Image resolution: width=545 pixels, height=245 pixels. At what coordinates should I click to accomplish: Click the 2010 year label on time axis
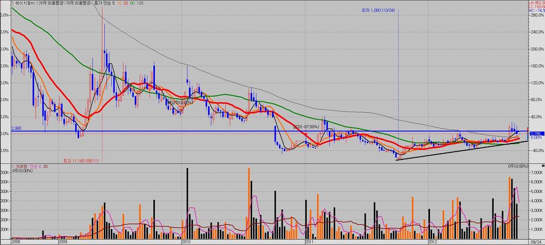click(x=186, y=241)
